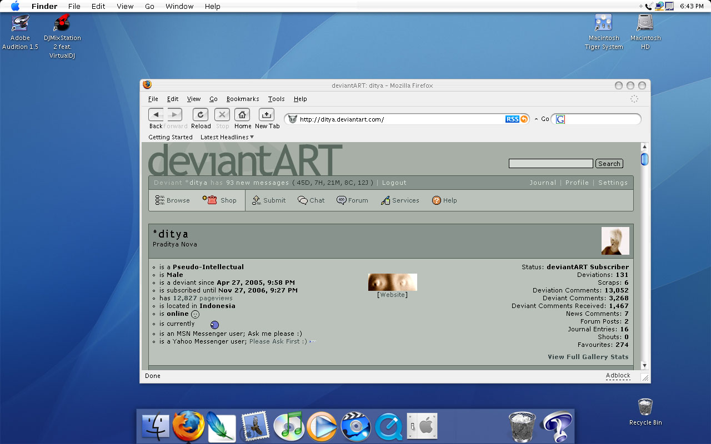Open the Browse section icon
This screenshot has height=444, width=711.
click(x=160, y=200)
